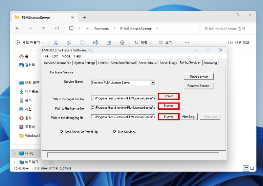Open LMTOOLS File menu
This screenshot has width=263, height=186.
46,56
